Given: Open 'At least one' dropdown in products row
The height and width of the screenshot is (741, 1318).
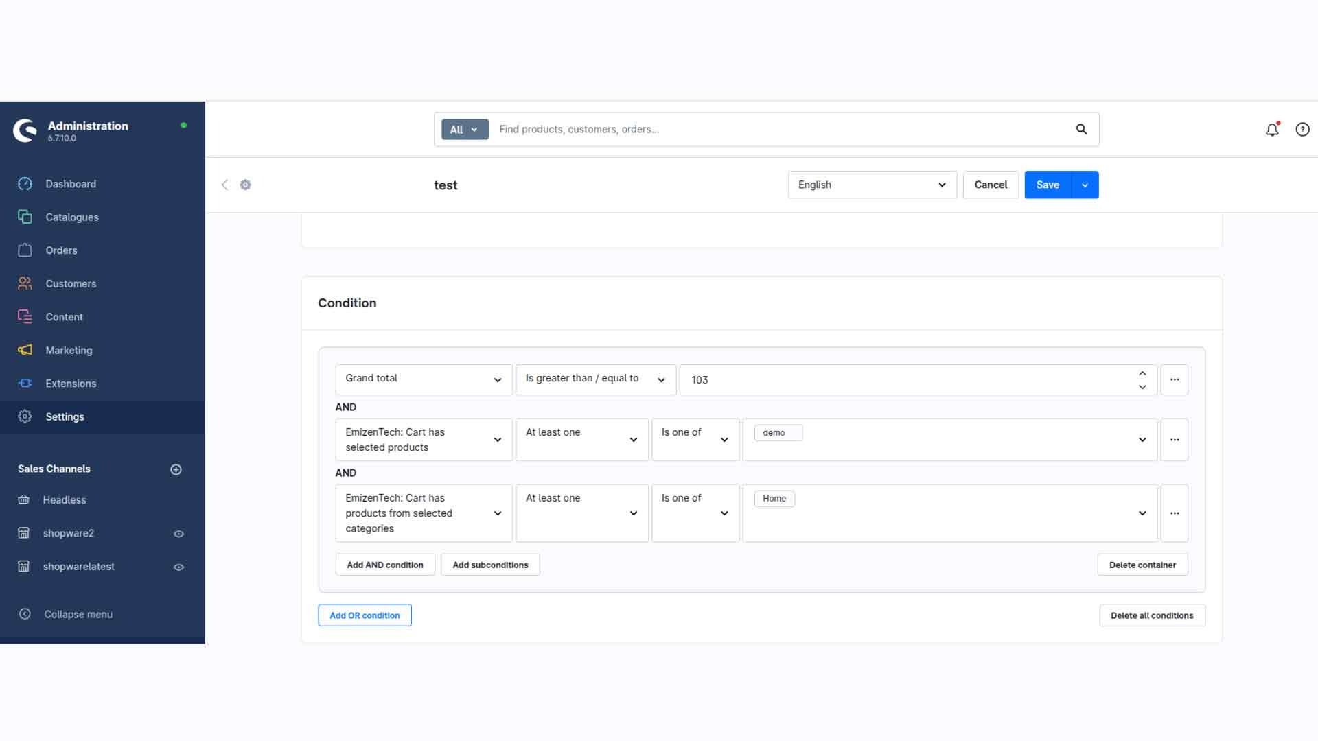Looking at the screenshot, I should [x=582, y=440].
